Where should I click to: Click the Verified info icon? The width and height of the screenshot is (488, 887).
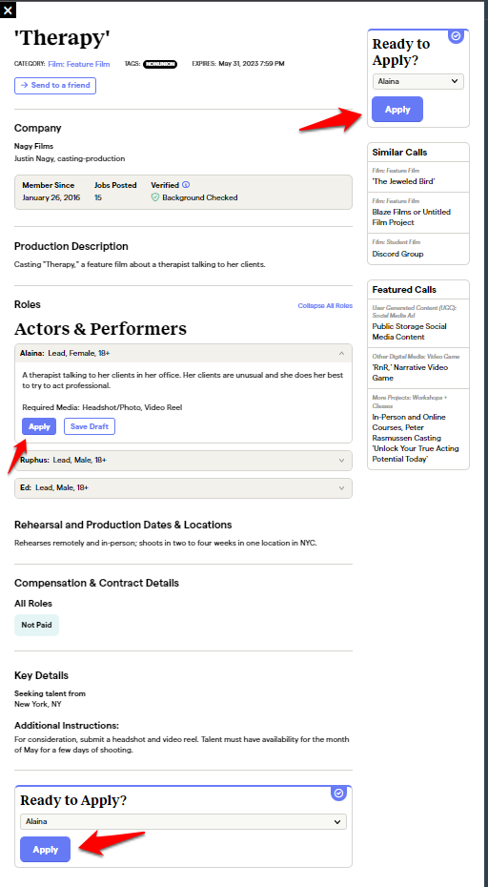tap(186, 185)
